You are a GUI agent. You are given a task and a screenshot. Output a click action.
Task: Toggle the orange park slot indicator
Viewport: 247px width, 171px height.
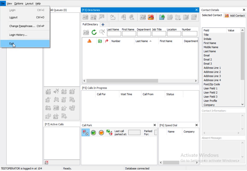click(101, 133)
